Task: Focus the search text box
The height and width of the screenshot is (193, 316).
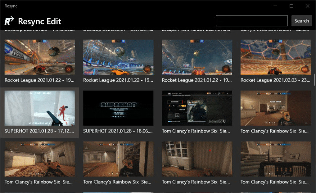Action: tap(252, 21)
